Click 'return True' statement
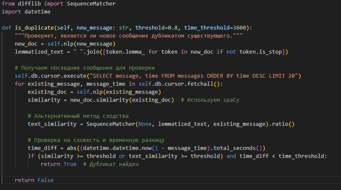 pyautogui.click(x=58, y=164)
